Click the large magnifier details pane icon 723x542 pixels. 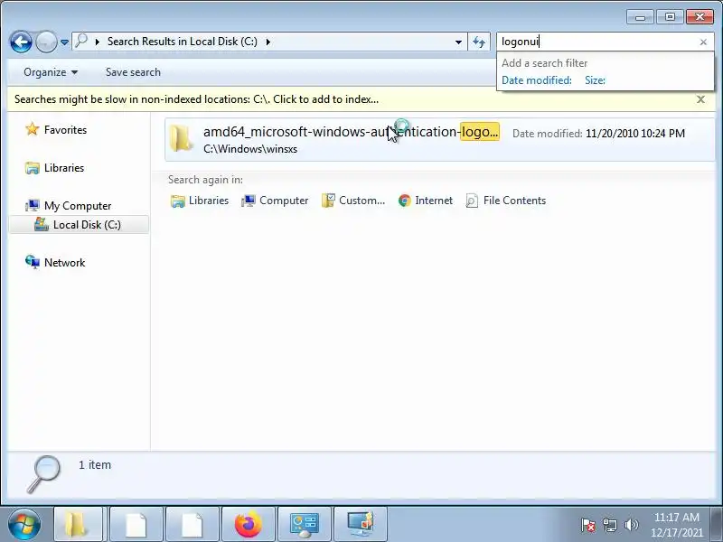pos(44,473)
